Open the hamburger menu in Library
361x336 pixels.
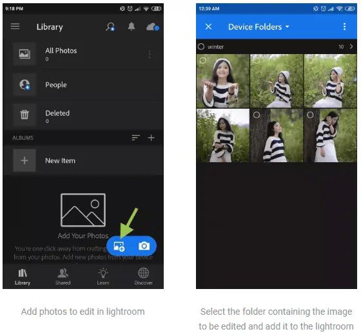pos(15,26)
